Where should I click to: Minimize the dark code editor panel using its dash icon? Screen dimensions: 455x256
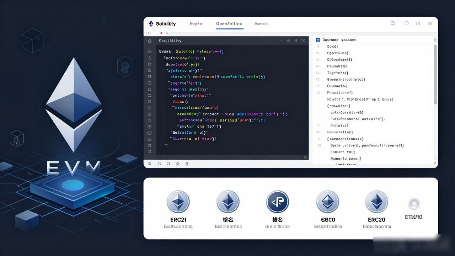(281, 41)
